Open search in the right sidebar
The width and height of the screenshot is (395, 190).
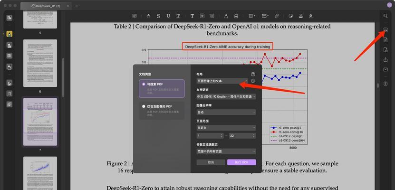pyautogui.click(x=385, y=16)
